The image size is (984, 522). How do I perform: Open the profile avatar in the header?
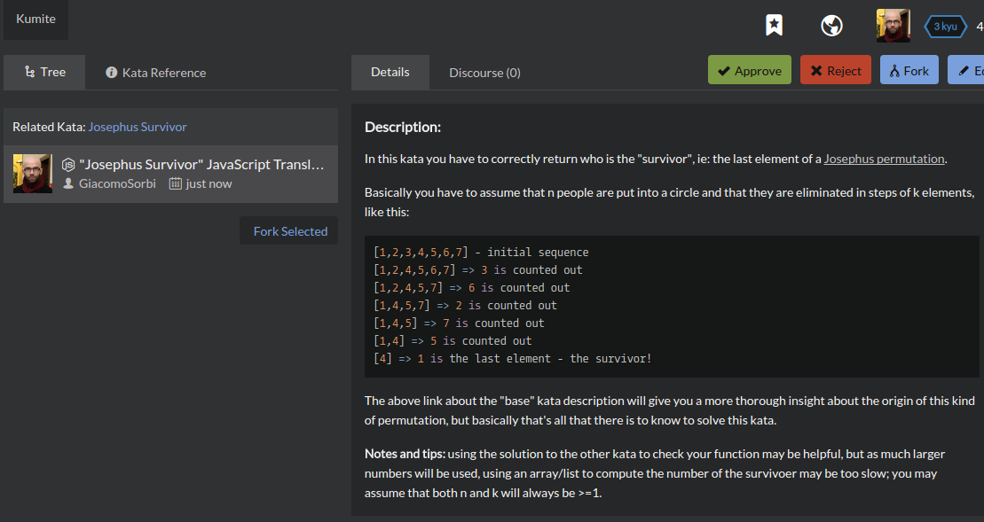[893, 26]
